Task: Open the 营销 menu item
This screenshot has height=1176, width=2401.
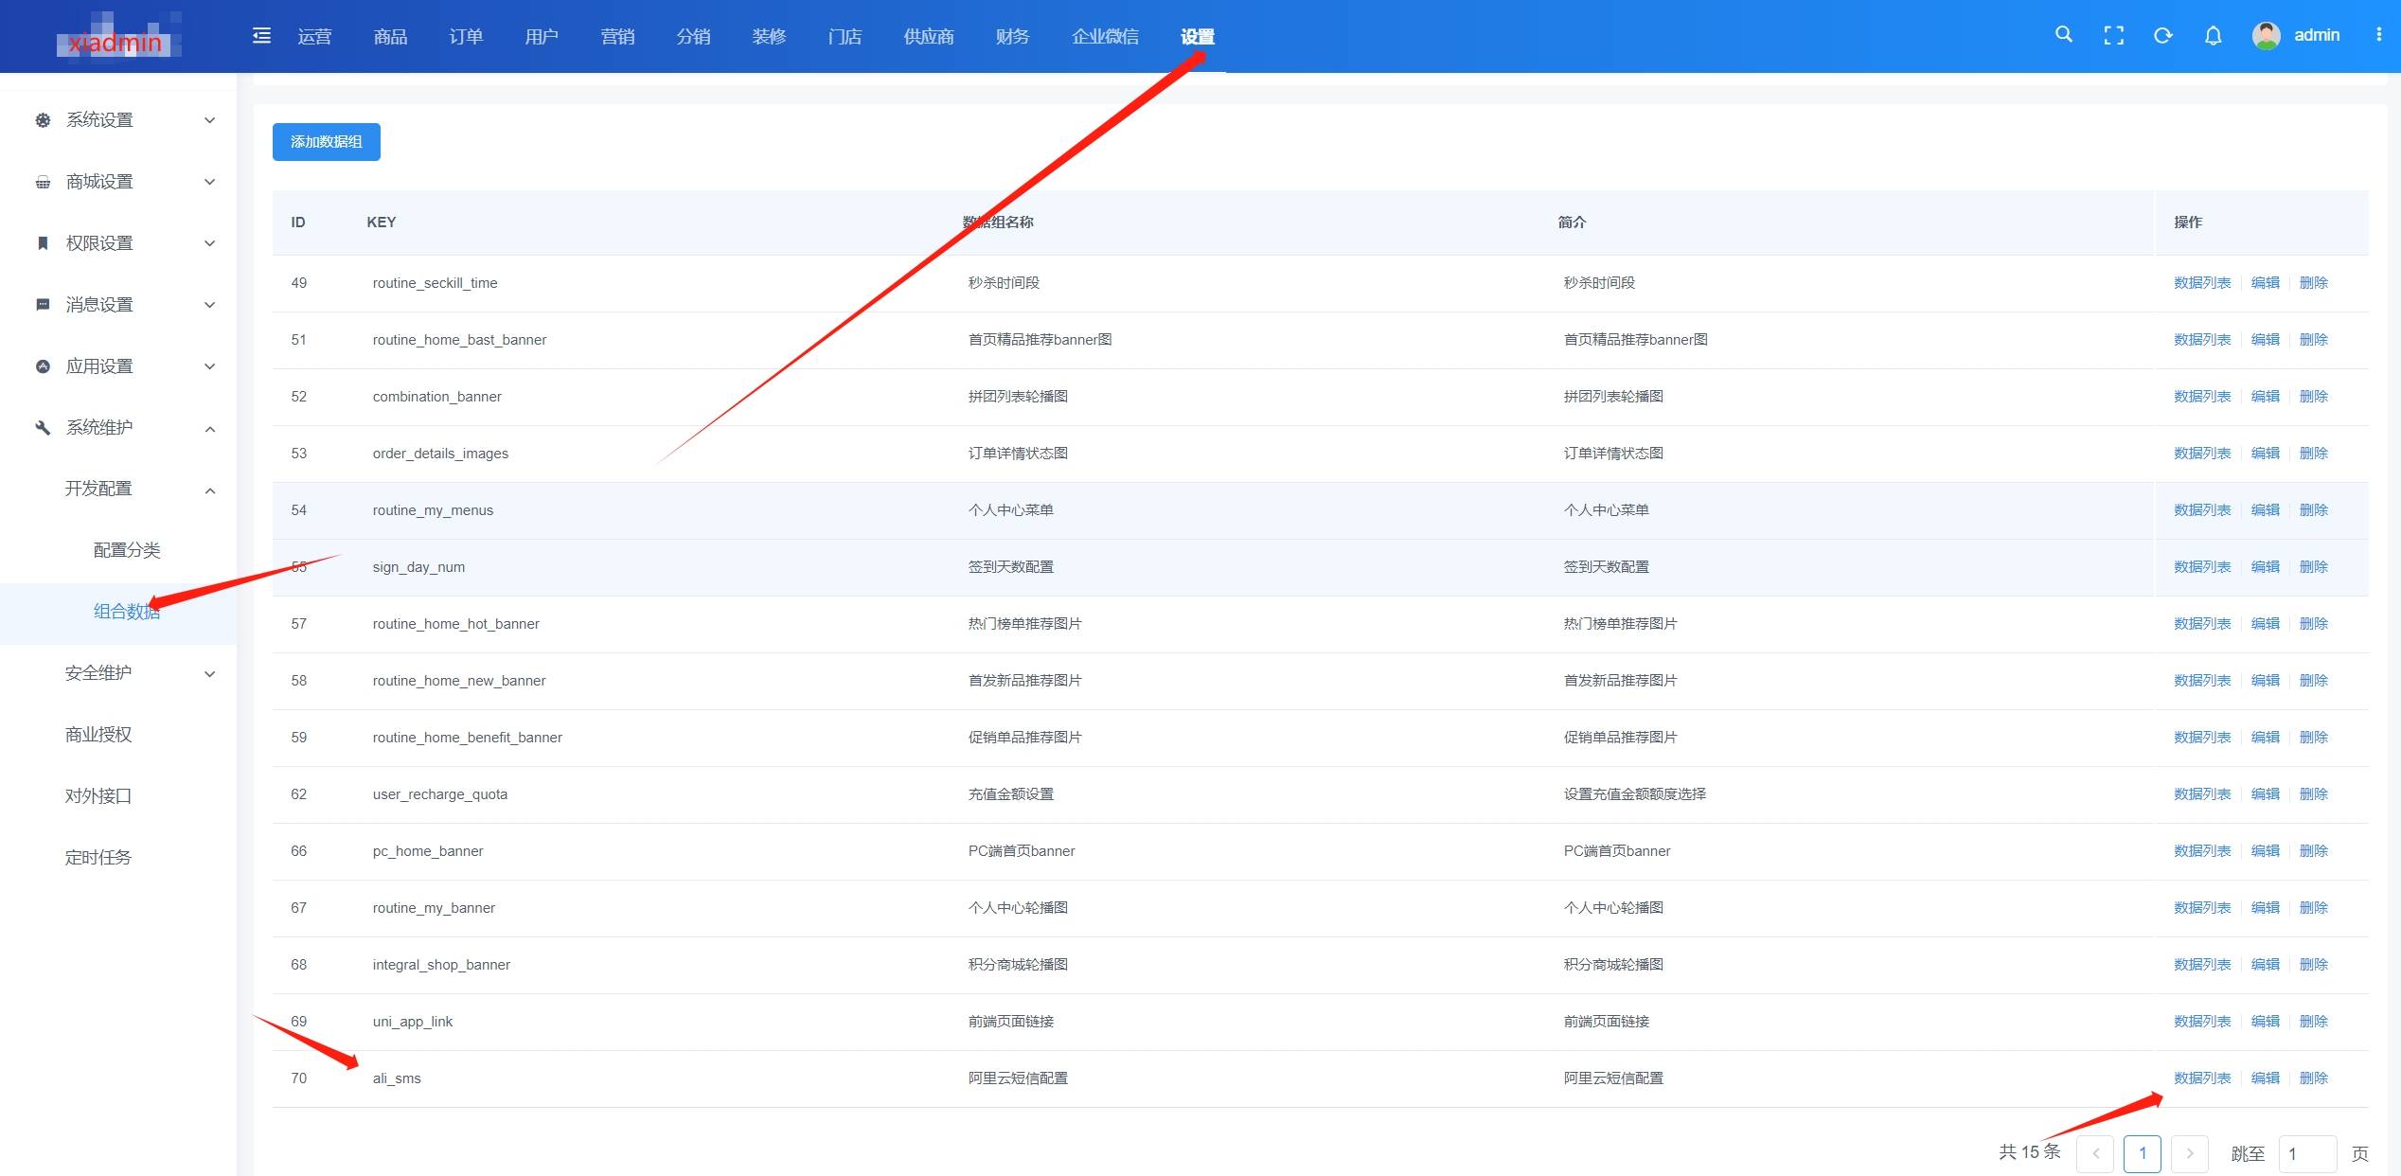Action: pos(618,36)
